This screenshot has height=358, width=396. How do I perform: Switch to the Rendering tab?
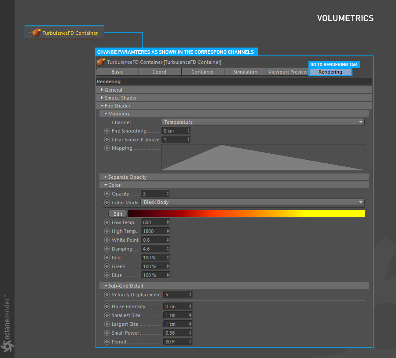(x=330, y=72)
